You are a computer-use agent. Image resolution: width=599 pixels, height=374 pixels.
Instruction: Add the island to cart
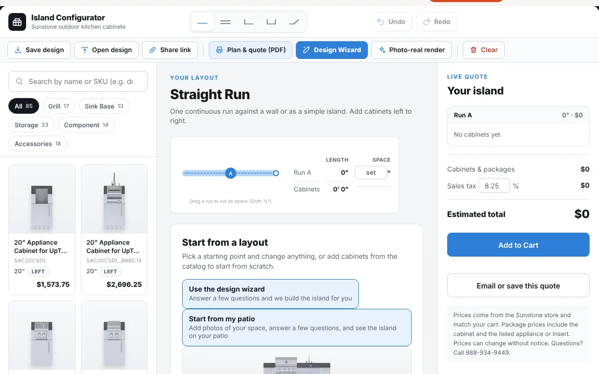[x=519, y=245]
